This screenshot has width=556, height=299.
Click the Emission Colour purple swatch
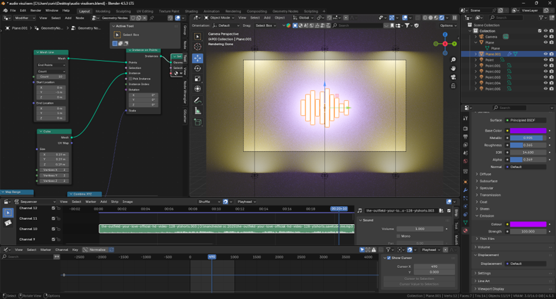click(528, 224)
